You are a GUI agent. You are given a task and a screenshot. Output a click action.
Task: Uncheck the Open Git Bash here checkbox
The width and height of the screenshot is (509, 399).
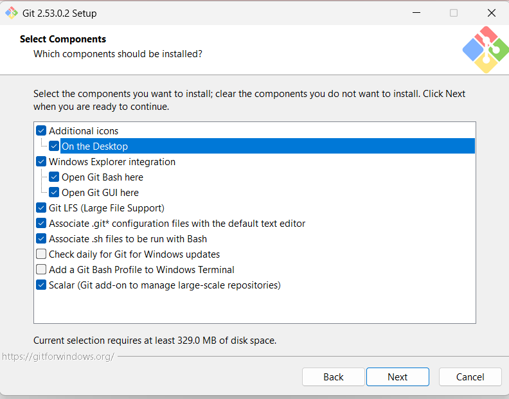point(54,177)
